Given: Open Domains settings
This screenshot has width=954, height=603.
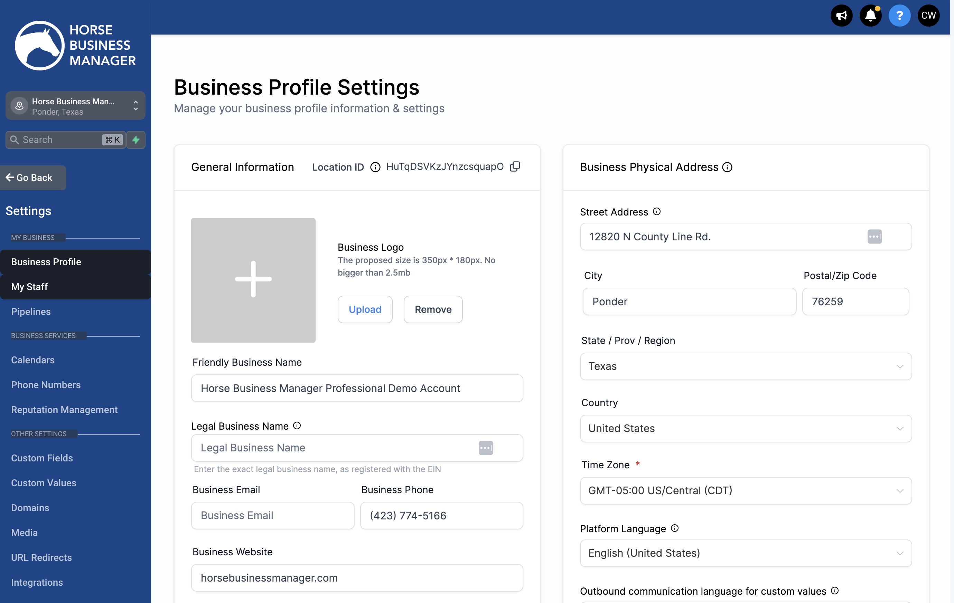Looking at the screenshot, I should pos(30,508).
